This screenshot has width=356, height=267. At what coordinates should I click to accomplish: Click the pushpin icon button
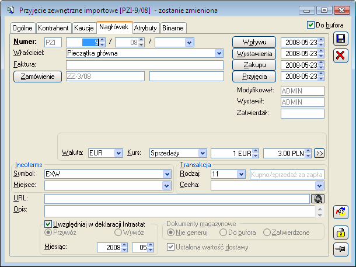pyautogui.click(x=341, y=249)
